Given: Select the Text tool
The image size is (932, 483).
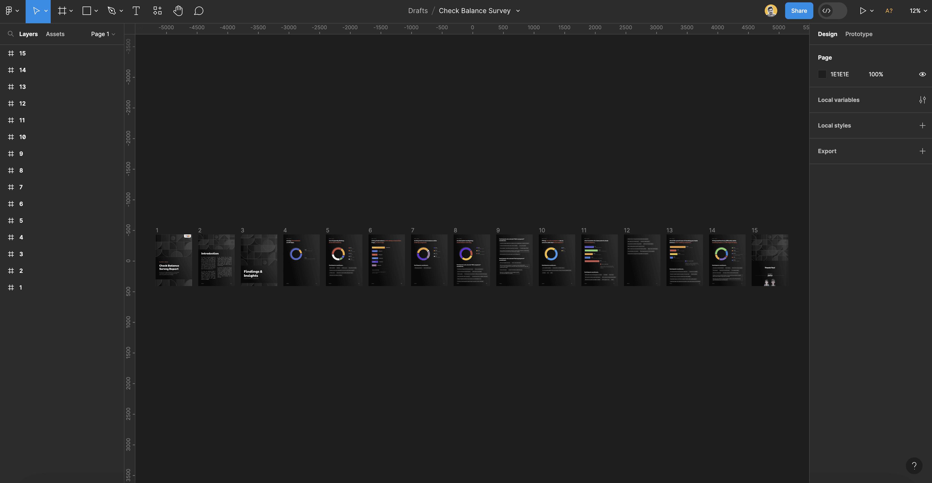Looking at the screenshot, I should [136, 11].
